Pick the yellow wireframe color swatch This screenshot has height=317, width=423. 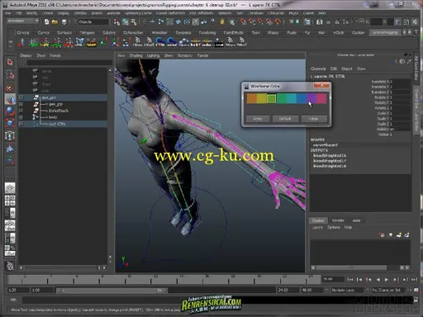(261, 98)
